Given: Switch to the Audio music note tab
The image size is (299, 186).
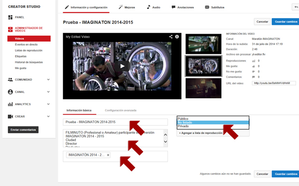Looking at the screenshot, I should pyautogui.click(x=153, y=7).
